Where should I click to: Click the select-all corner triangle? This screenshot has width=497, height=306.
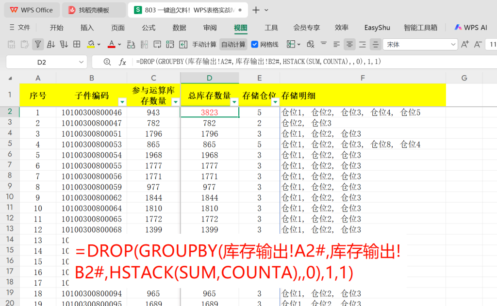click(x=10, y=78)
